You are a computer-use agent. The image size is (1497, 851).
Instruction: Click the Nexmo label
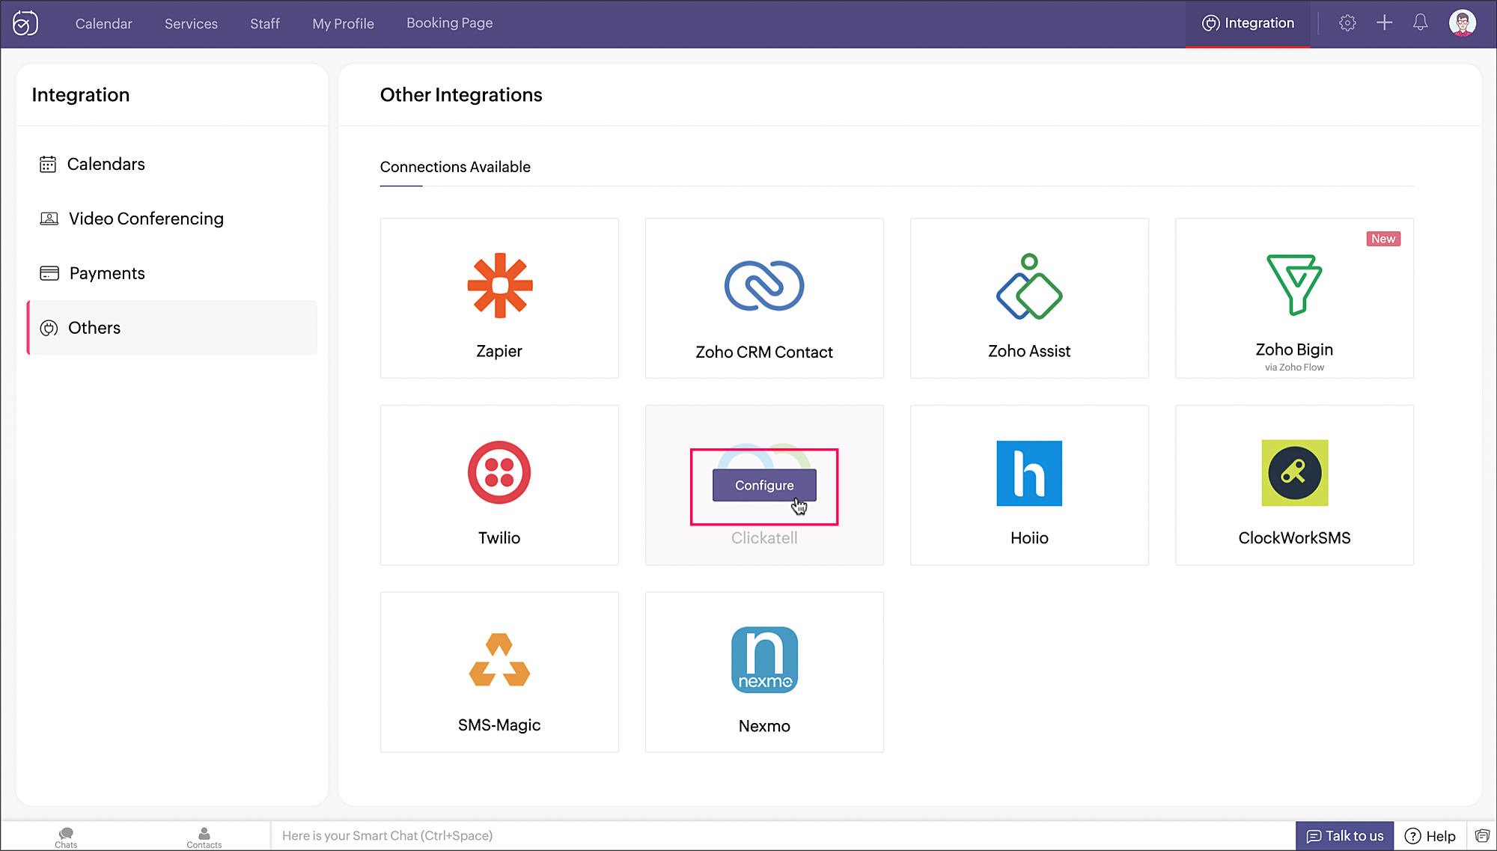(x=764, y=726)
